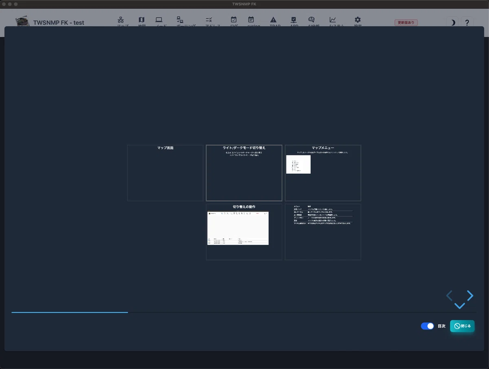
Task: Open the AI analysis brain icon
Action: [311, 20]
